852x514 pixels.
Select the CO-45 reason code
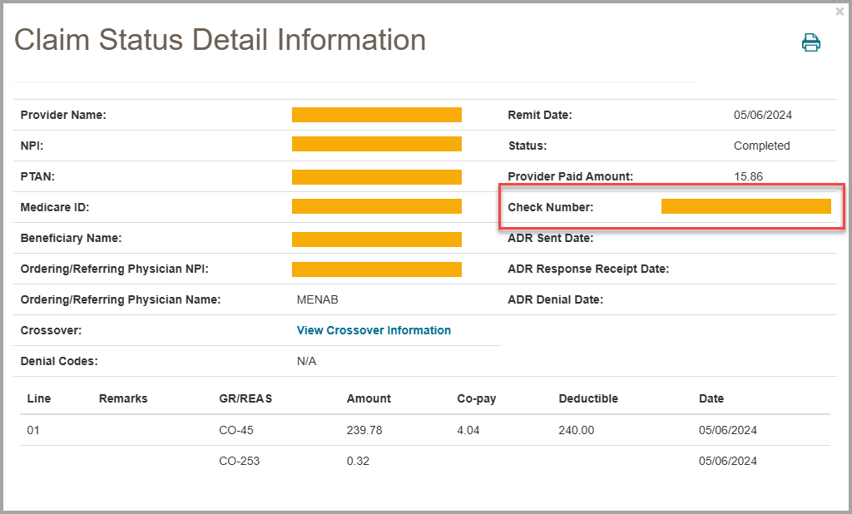coord(236,430)
